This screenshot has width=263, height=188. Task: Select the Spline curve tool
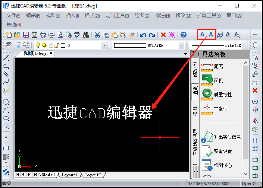6,82
